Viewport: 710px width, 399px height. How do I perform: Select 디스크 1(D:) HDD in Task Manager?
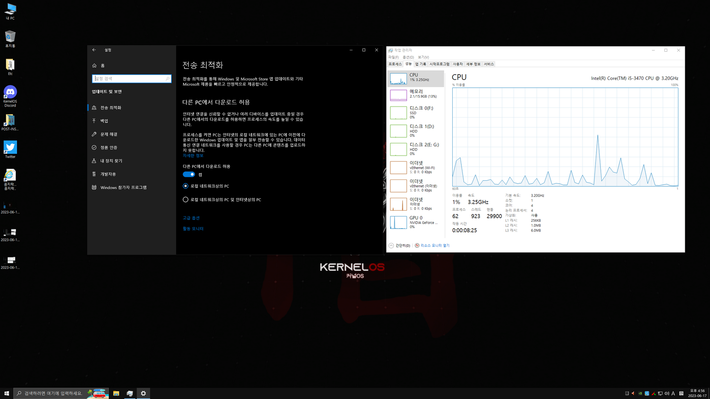click(416, 131)
